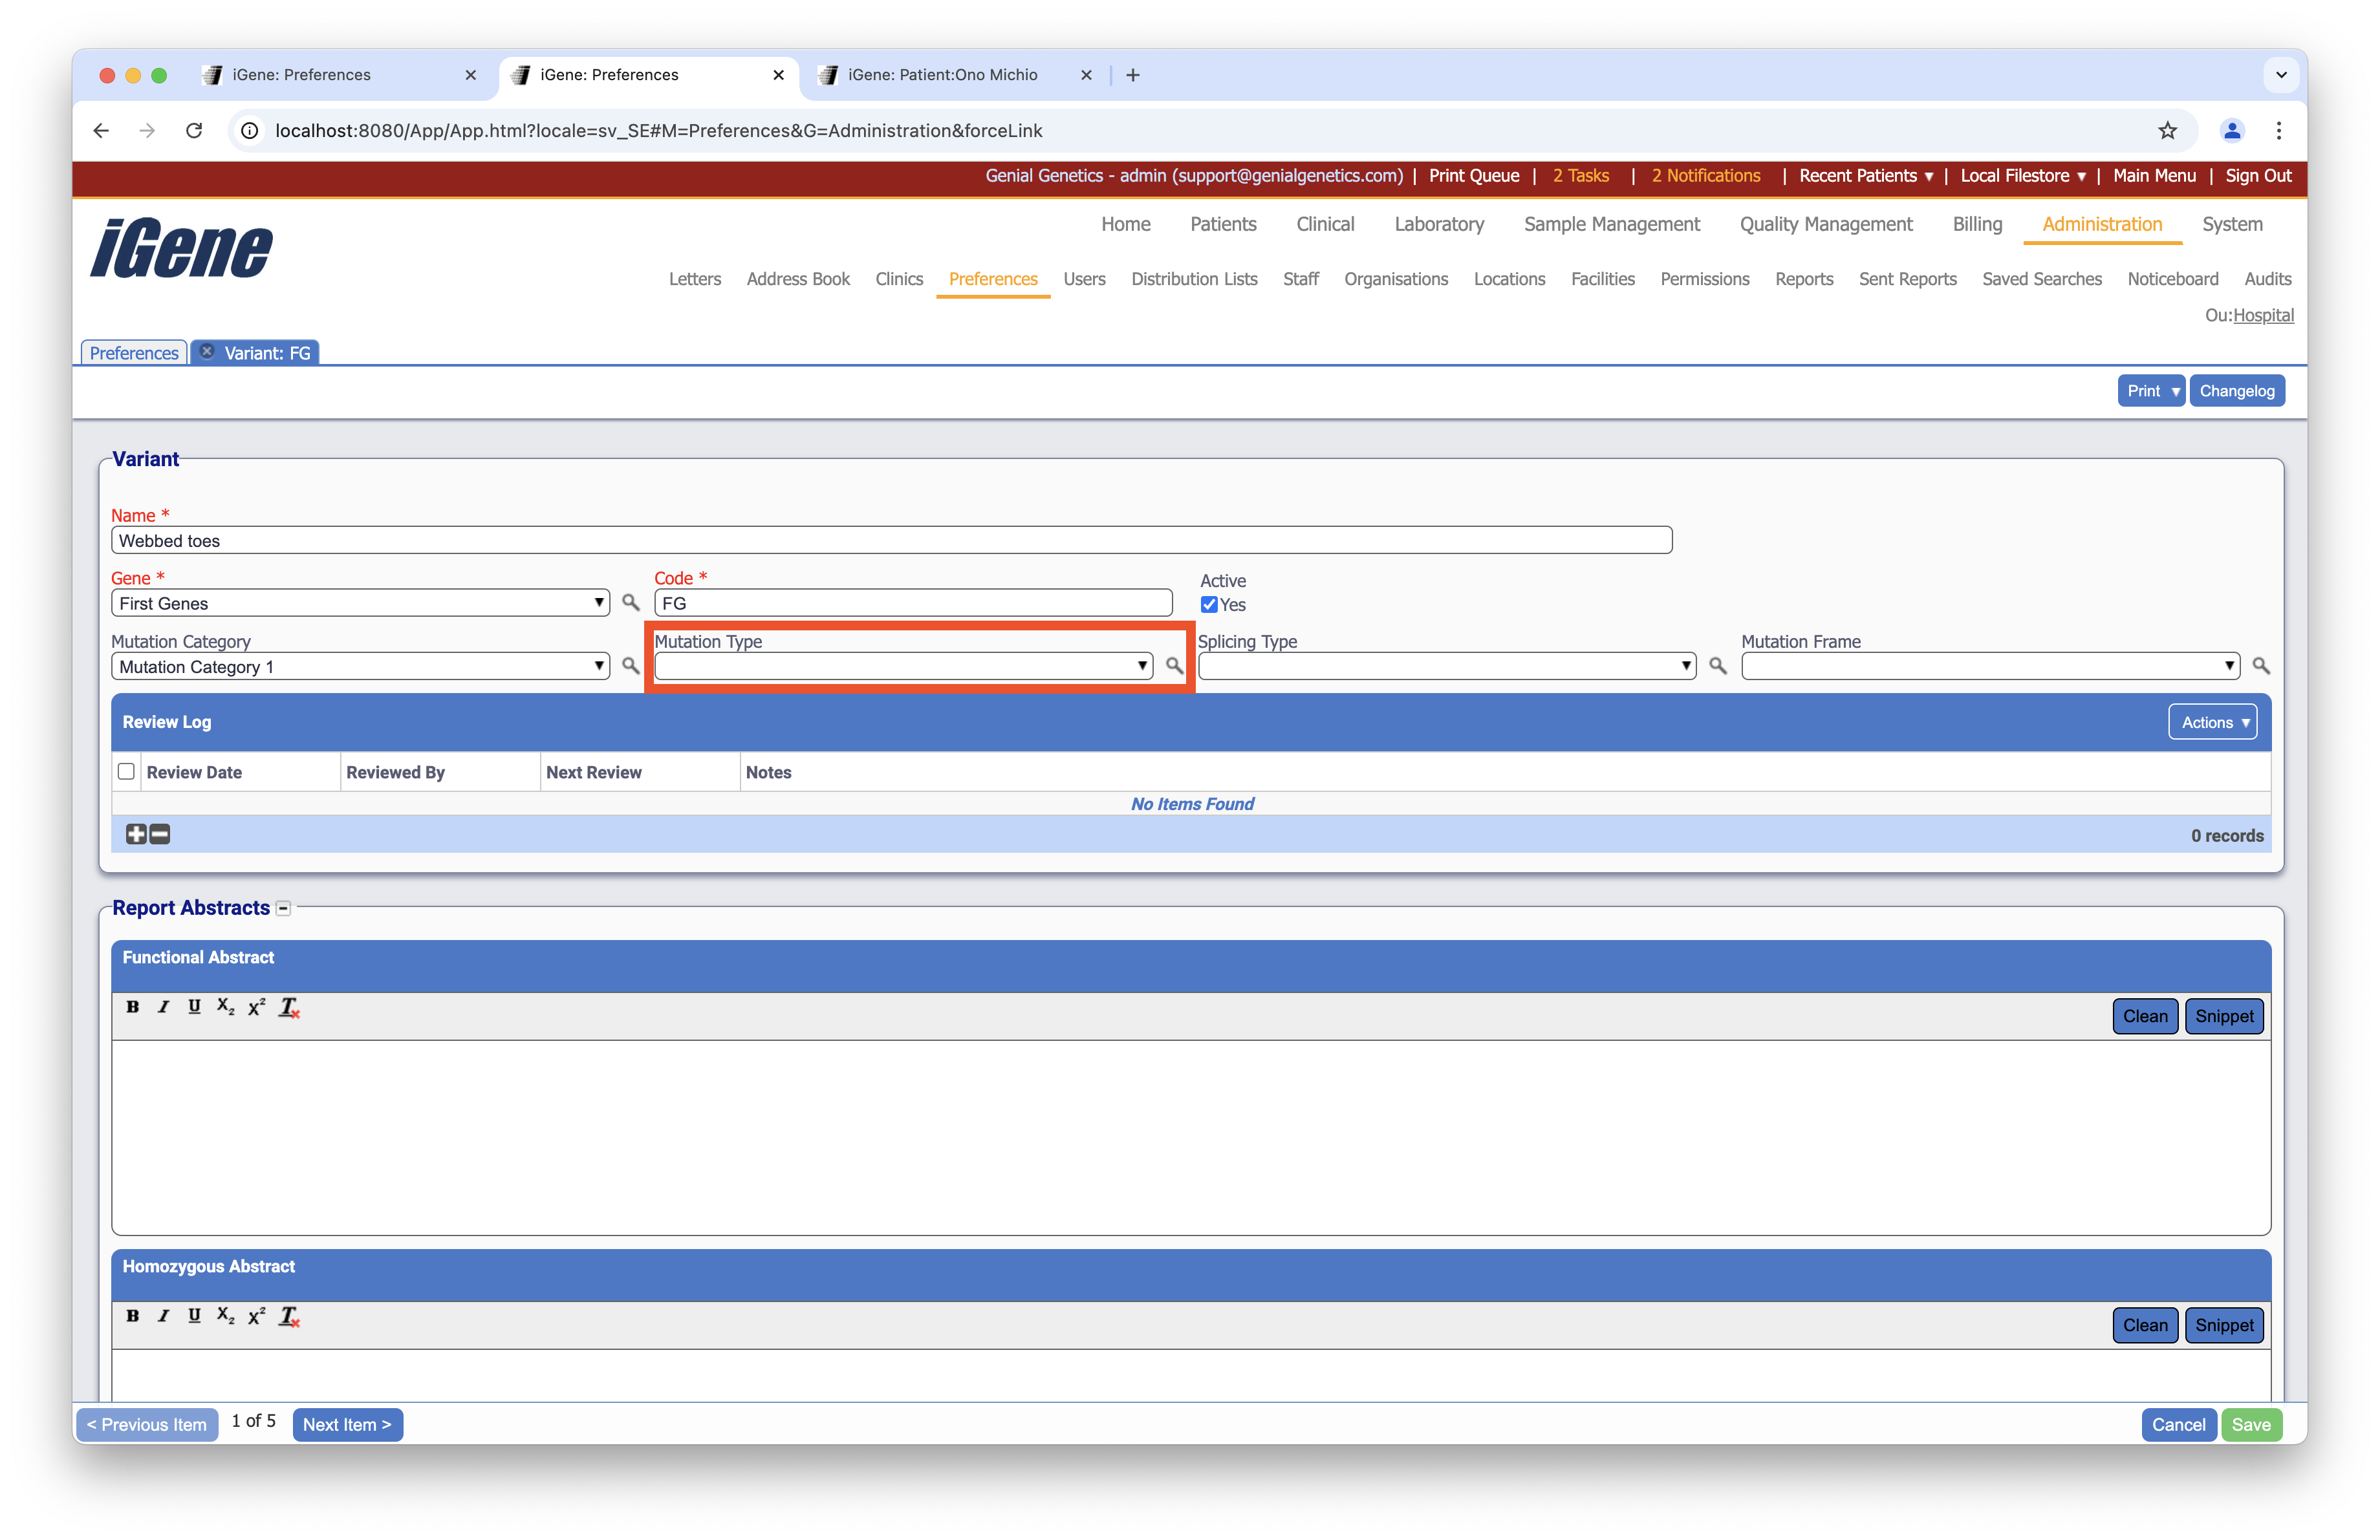Click the minus icon to remove review log row
The height and width of the screenshot is (1540, 2380).
click(160, 835)
